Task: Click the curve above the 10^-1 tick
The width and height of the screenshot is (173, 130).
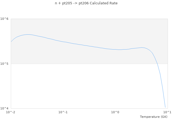Action: [x=63, y=41]
